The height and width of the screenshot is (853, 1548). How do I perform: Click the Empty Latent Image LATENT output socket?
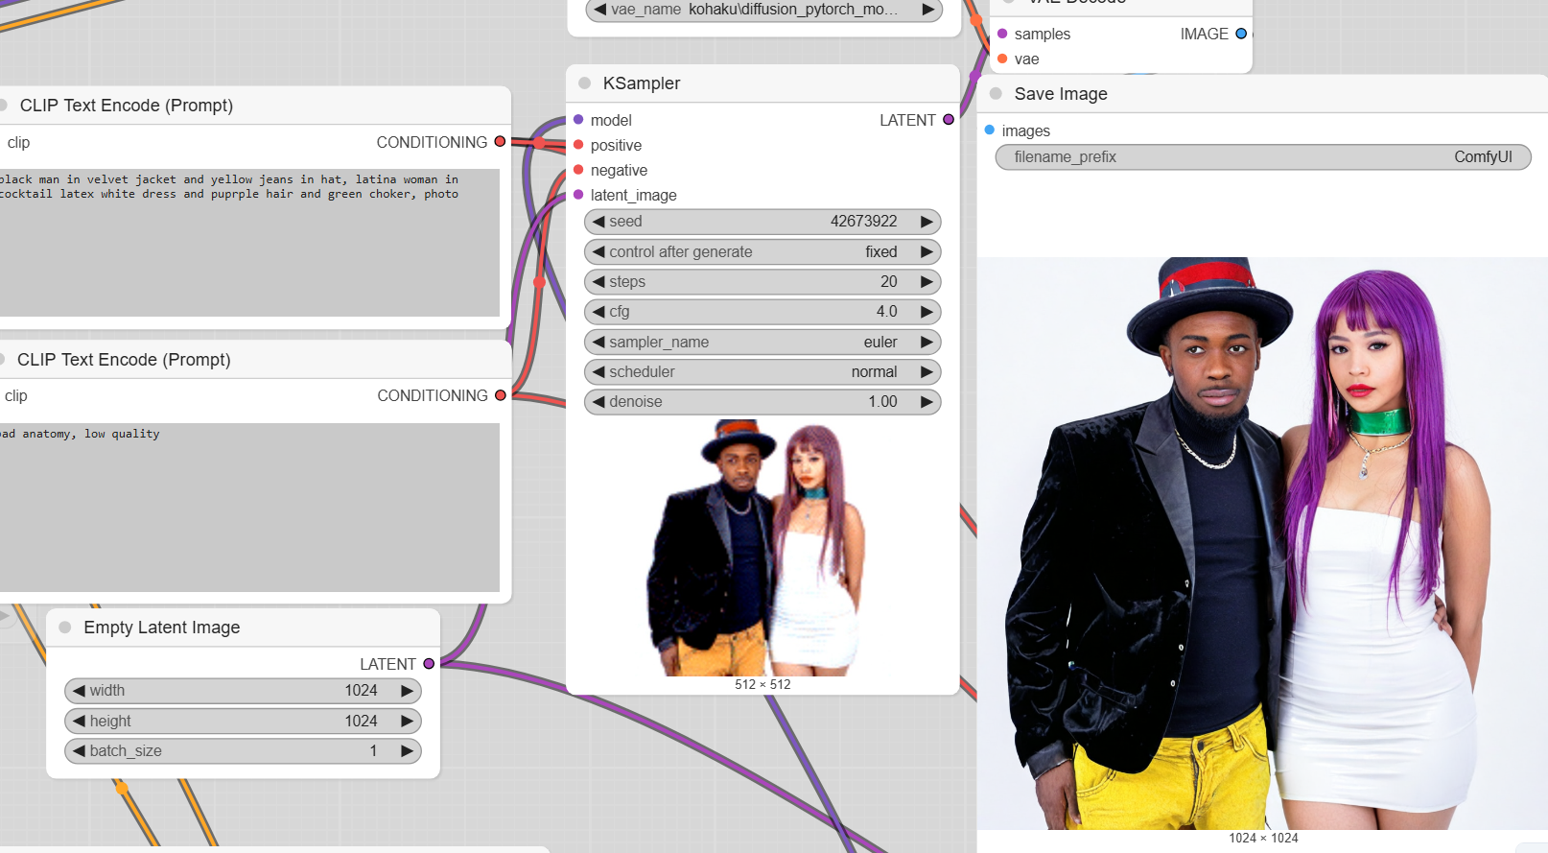(429, 664)
